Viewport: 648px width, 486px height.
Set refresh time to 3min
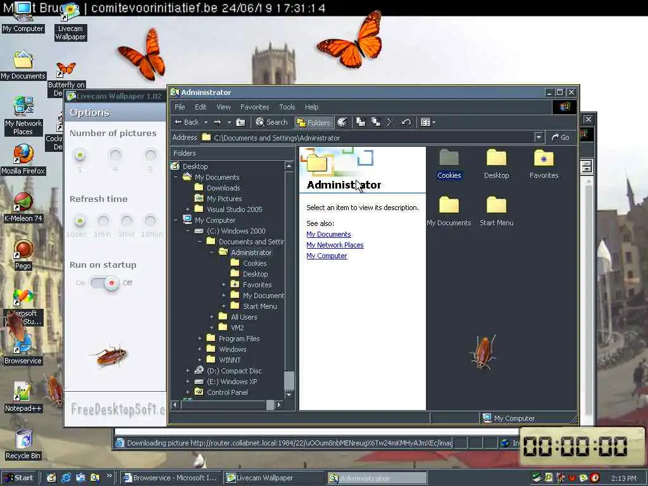pos(127,221)
